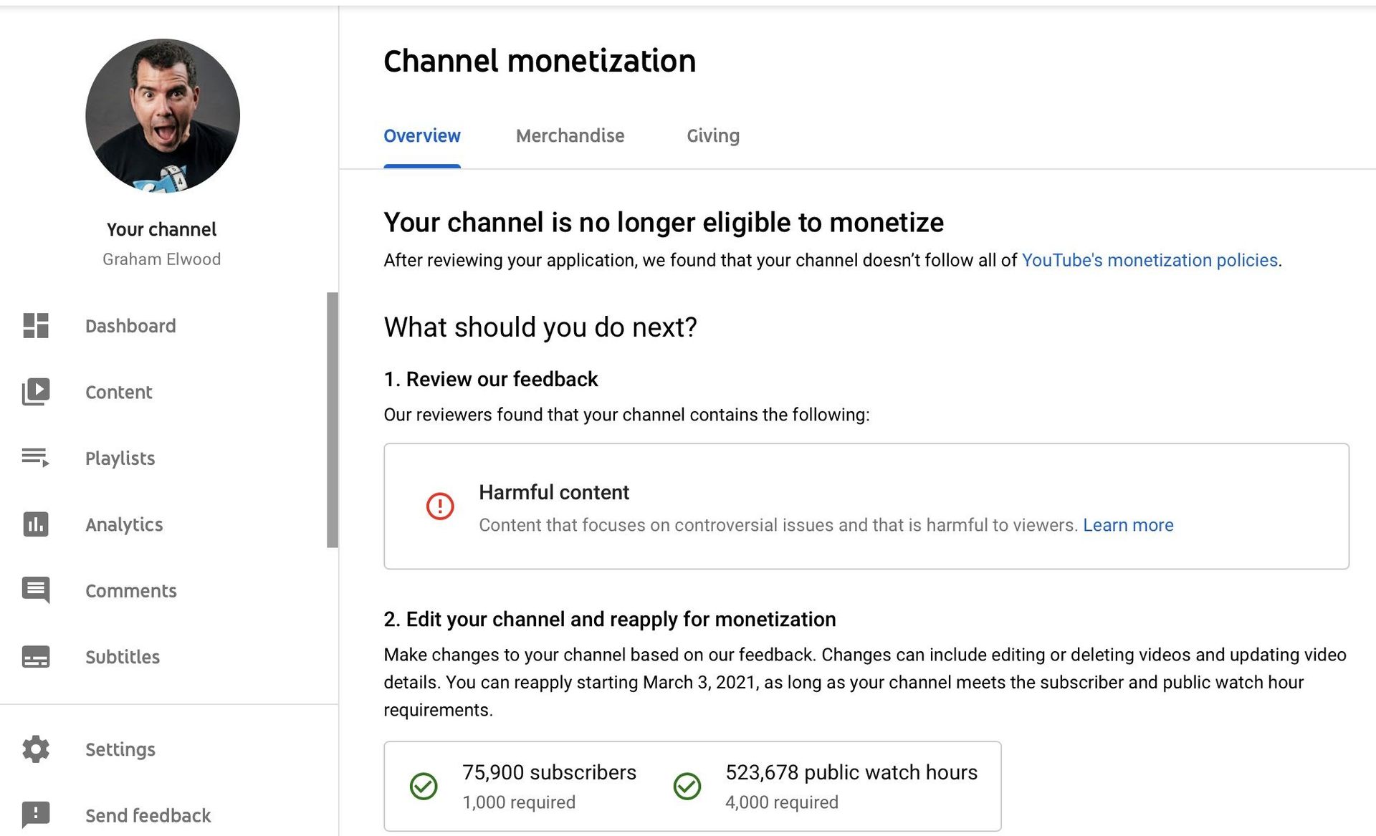
Task: Click the Content video library icon
Action: pos(36,392)
